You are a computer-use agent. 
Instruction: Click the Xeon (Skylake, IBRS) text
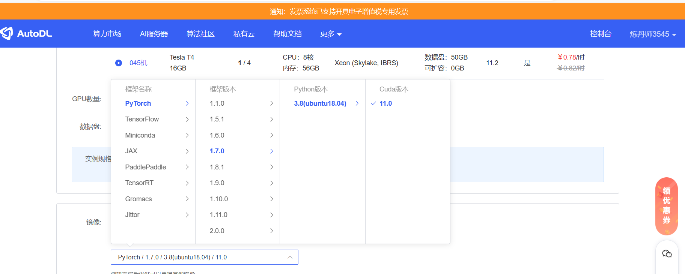click(366, 63)
